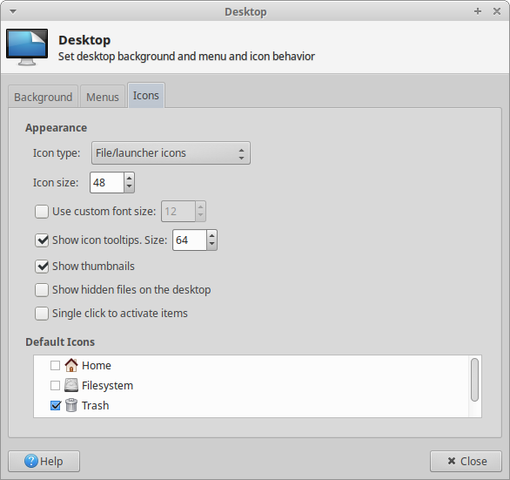This screenshot has height=480, width=510.
Task: Click the desktop monitor icon in header
Action: coord(27,47)
